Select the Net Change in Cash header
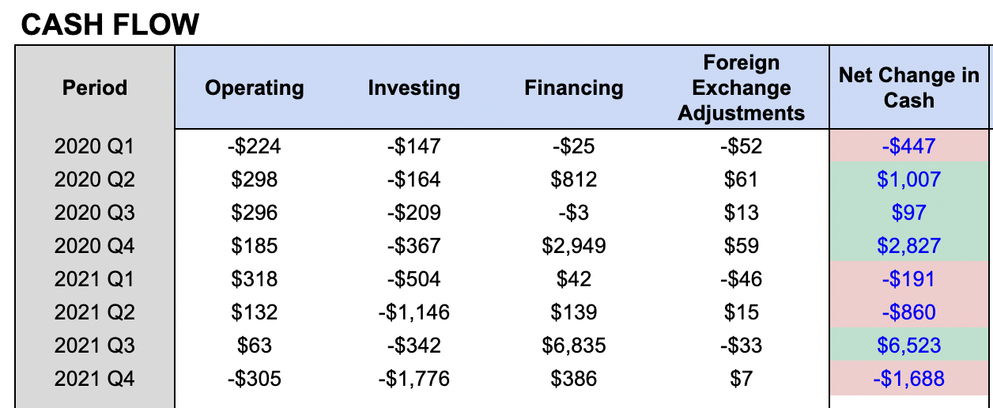This screenshot has width=993, height=408. tap(909, 88)
